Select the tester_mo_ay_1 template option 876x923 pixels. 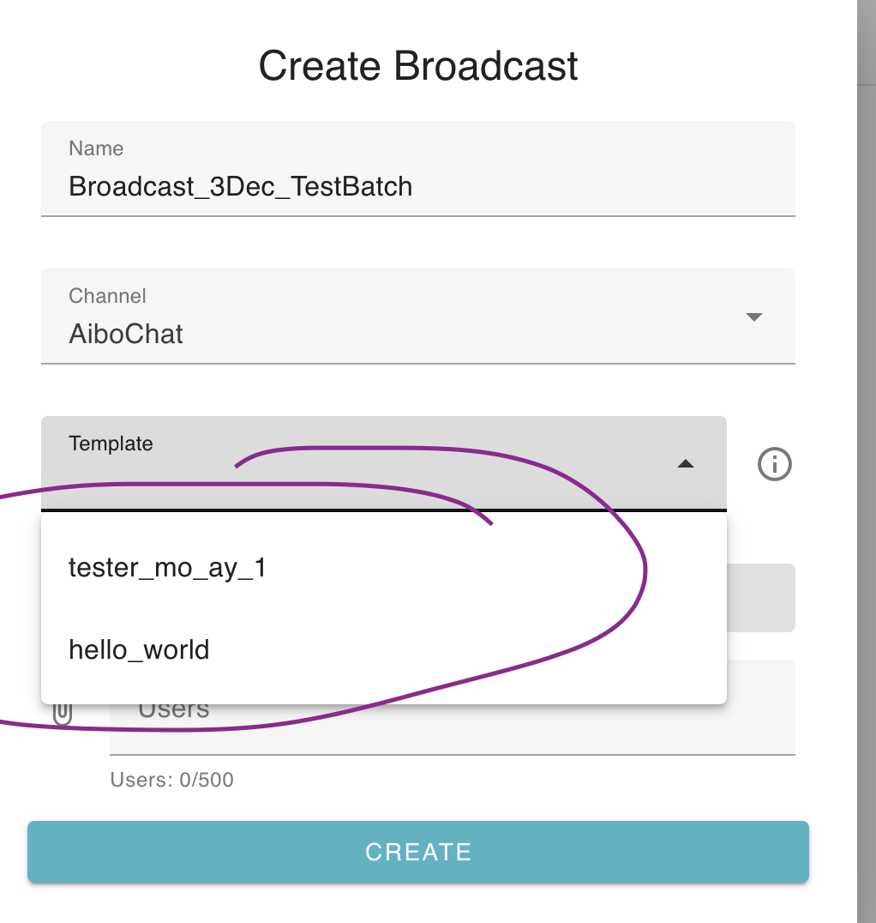tap(167, 567)
